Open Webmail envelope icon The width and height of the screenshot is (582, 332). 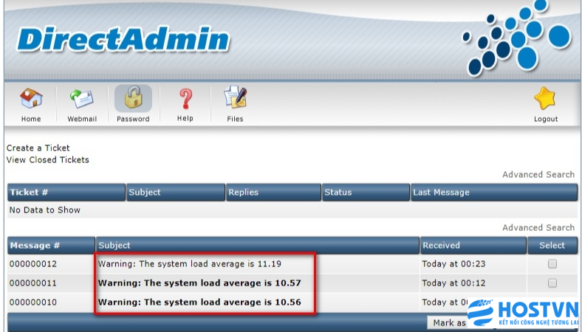tap(82, 99)
